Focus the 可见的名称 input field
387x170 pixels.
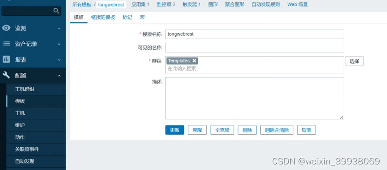pos(254,47)
